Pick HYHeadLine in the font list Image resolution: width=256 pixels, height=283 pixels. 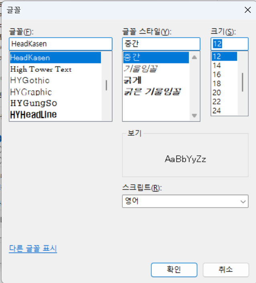pos(34,115)
